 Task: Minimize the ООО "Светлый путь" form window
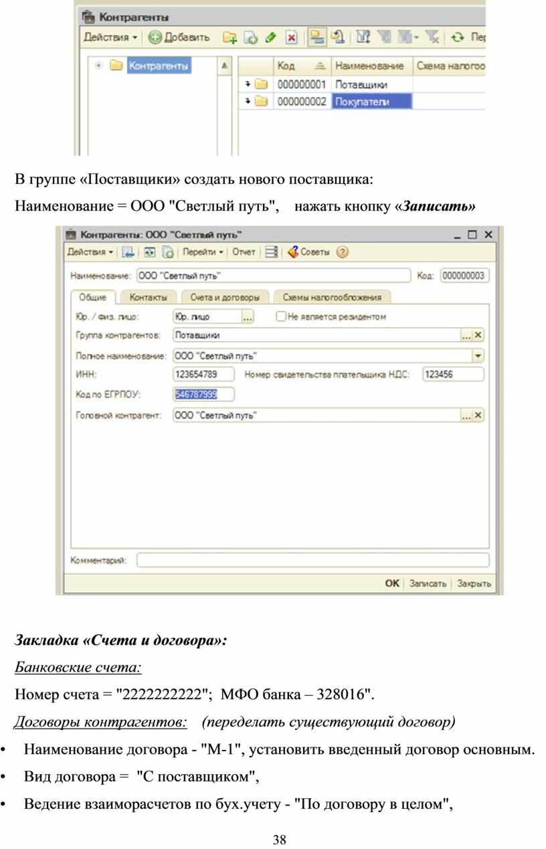[457, 235]
